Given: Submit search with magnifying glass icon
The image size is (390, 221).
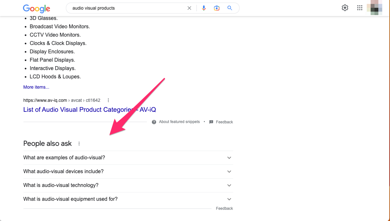Looking at the screenshot, I should point(230,8).
